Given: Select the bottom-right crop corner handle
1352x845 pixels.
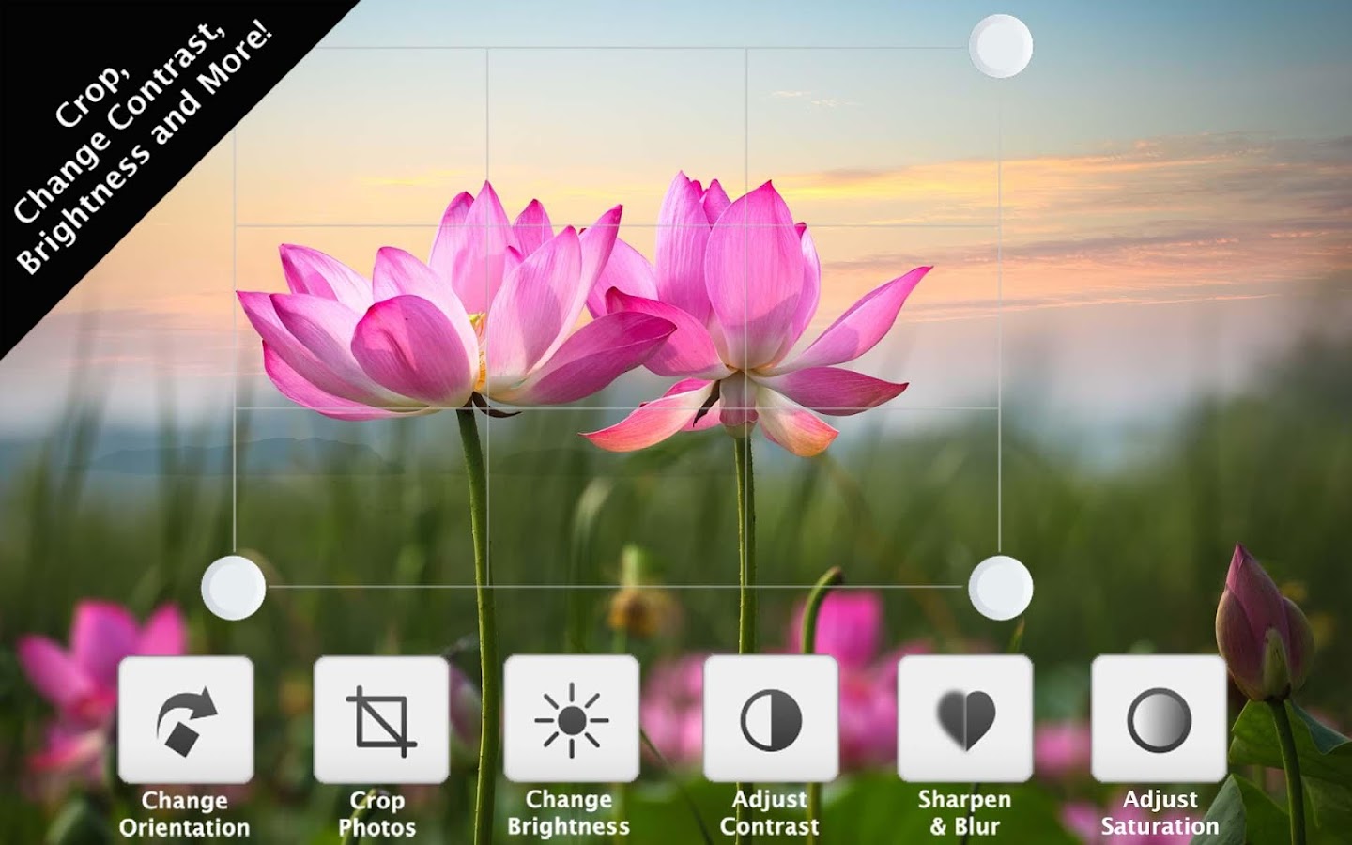Looking at the screenshot, I should [x=1001, y=587].
